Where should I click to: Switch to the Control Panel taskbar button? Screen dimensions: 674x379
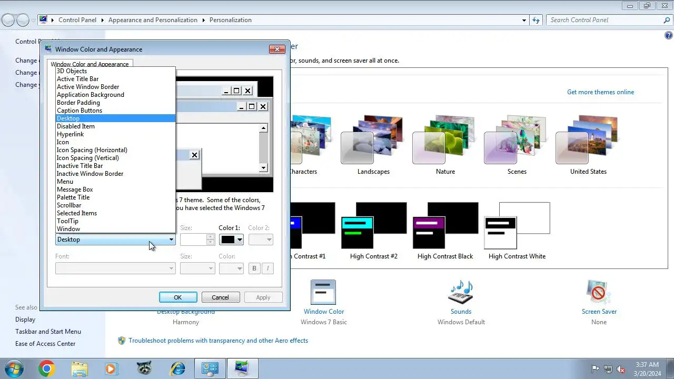point(210,368)
